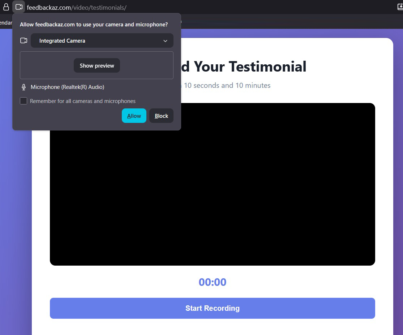Click the partially visible calendar item on the left

5,22
